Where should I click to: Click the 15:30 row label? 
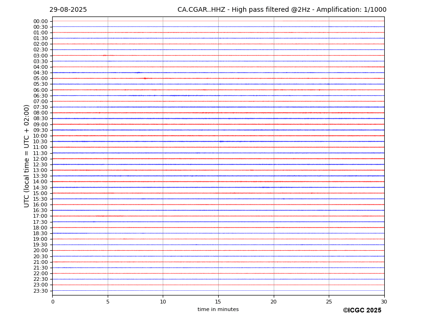point(40,199)
